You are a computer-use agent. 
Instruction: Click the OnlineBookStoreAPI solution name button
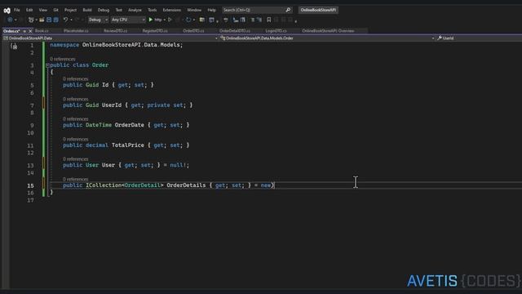(x=318, y=10)
